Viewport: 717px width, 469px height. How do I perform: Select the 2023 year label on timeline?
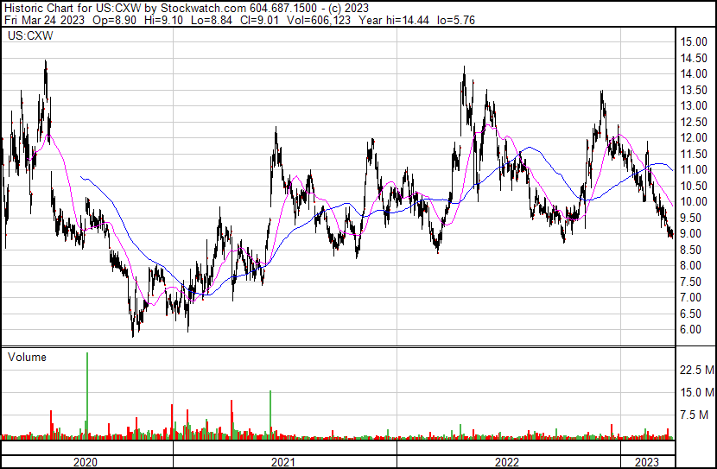[646, 462]
